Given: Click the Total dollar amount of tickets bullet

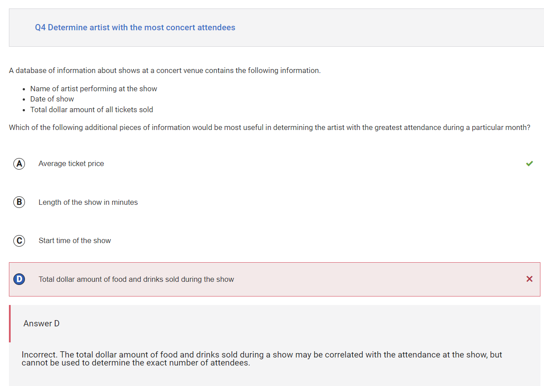Looking at the screenshot, I should [x=92, y=110].
